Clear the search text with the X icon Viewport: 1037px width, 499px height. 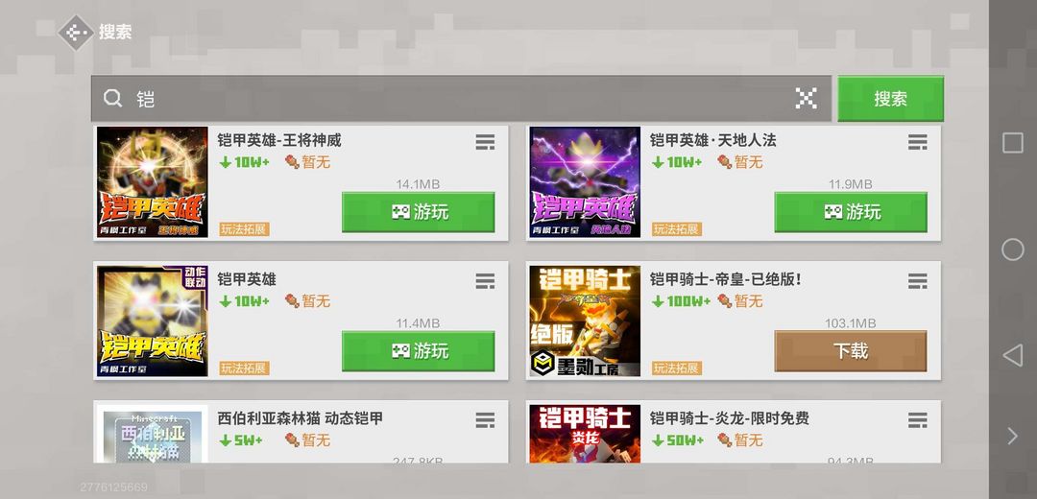[806, 99]
